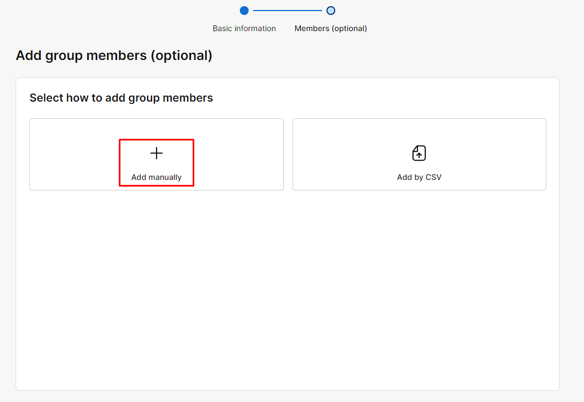Go back to the Basic information step label
The width and height of the screenshot is (584, 402).
(244, 28)
